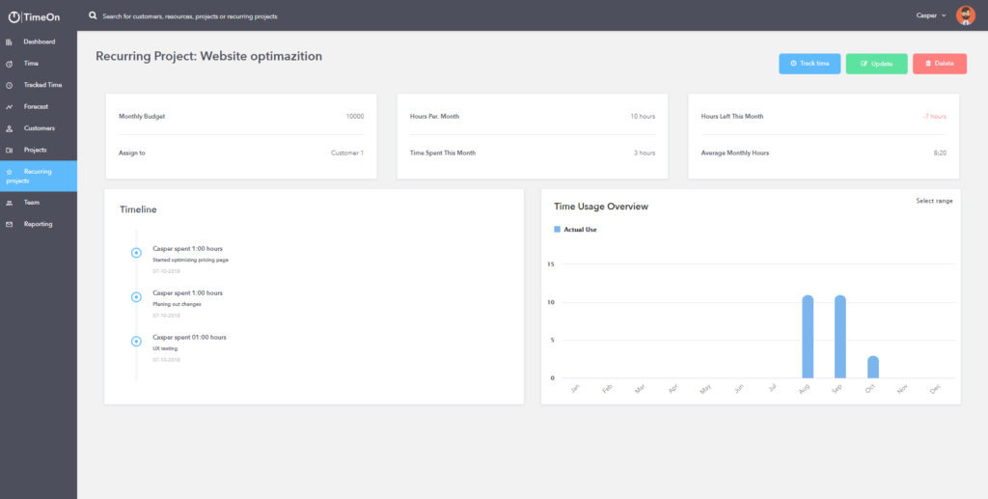
Task: Click the 'Customer 1' assign value
Action: coord(347,153)
